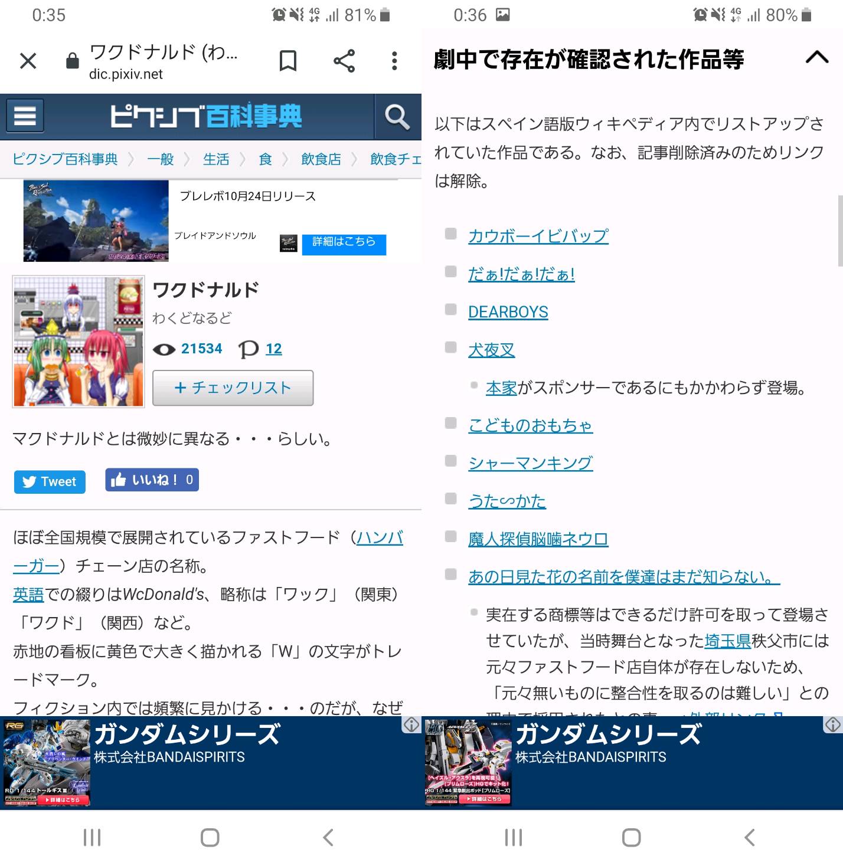Open the 12 pixiv works count link
The height and width of the screenshot is (866, 843).
point(273,349)
